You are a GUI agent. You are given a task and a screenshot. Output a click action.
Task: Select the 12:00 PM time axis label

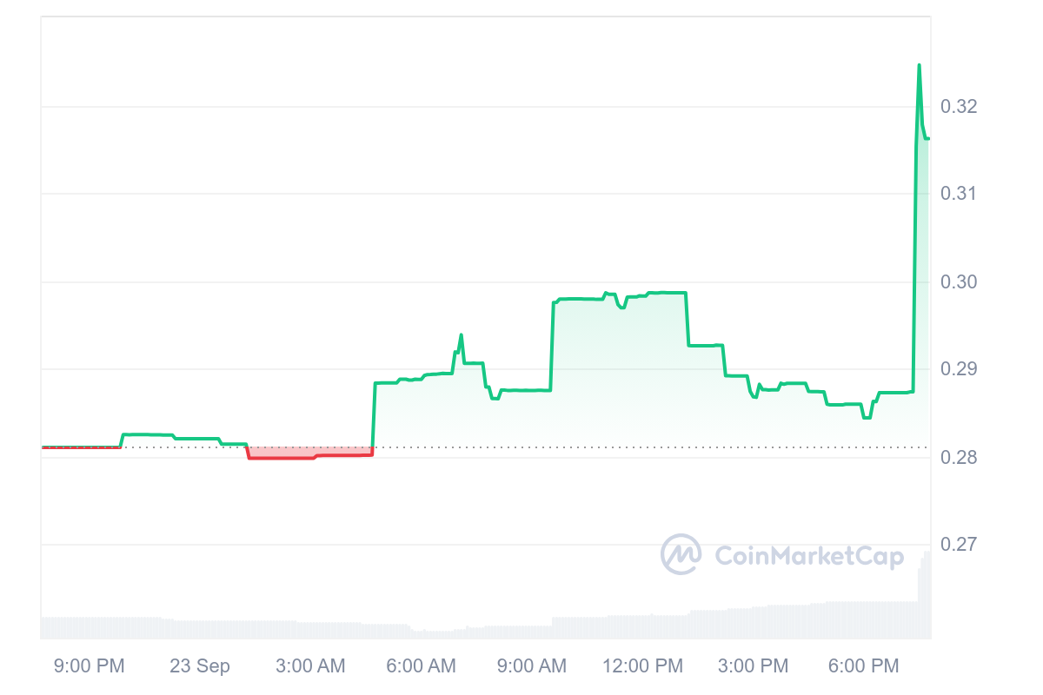[643, 666]
